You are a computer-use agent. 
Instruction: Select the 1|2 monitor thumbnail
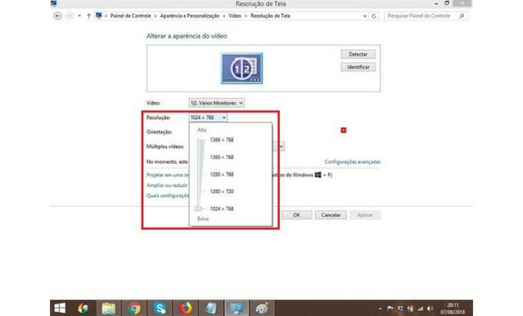pos(242,68)
